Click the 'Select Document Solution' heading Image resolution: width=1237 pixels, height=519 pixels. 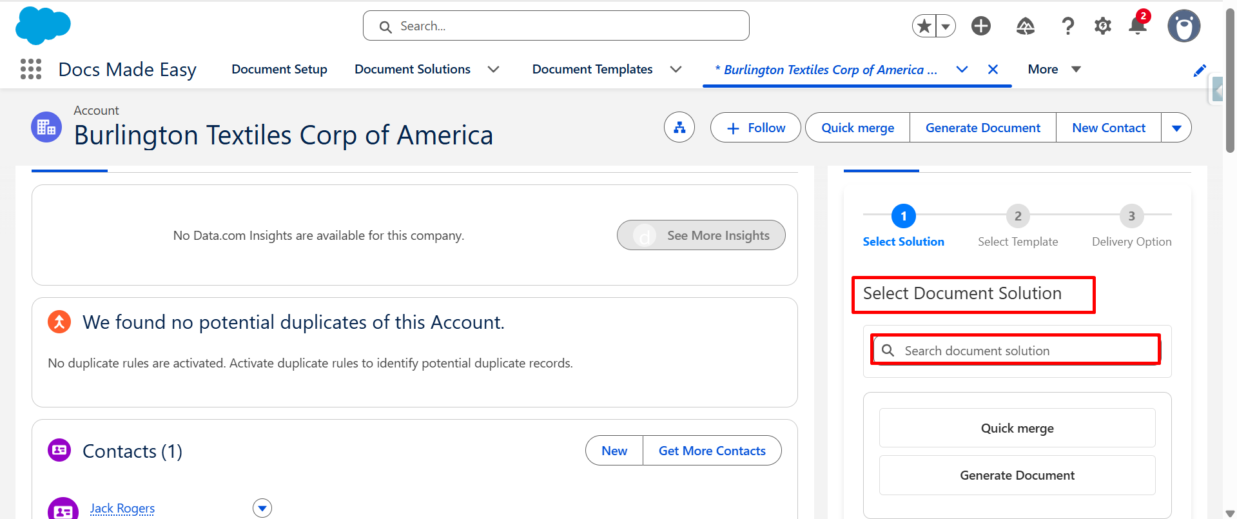[962, 293]
